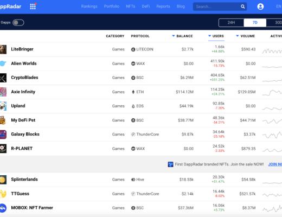Click the CATEGORY column header
Screen dimensions: 282x217
(x=115, y=36)
